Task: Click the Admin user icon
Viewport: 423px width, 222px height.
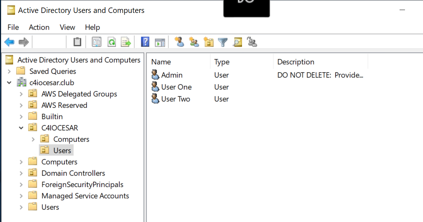Action: tap(155, 75)
